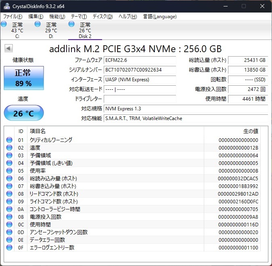Select raw value 000000000012B
Image resolution: width=272 pixels, height=266 pixels.
pos(238,148)
